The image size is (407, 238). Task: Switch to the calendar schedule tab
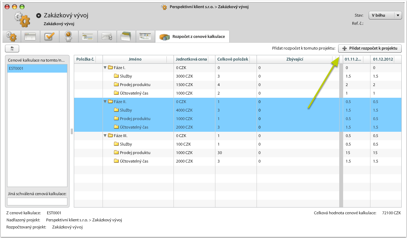coord(145,36)
